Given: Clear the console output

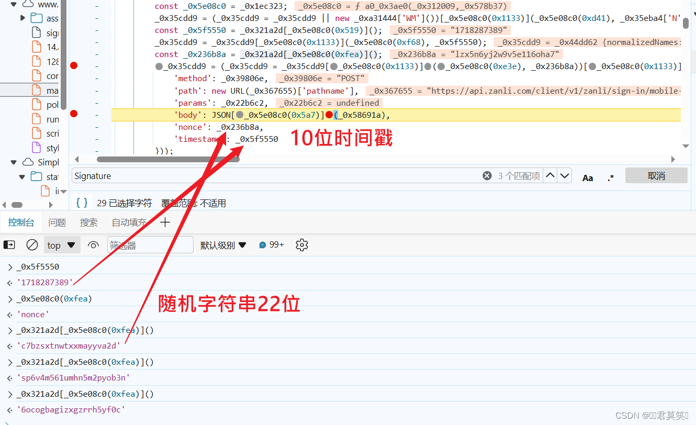Looking at the screenshot, I should [32, 244].
